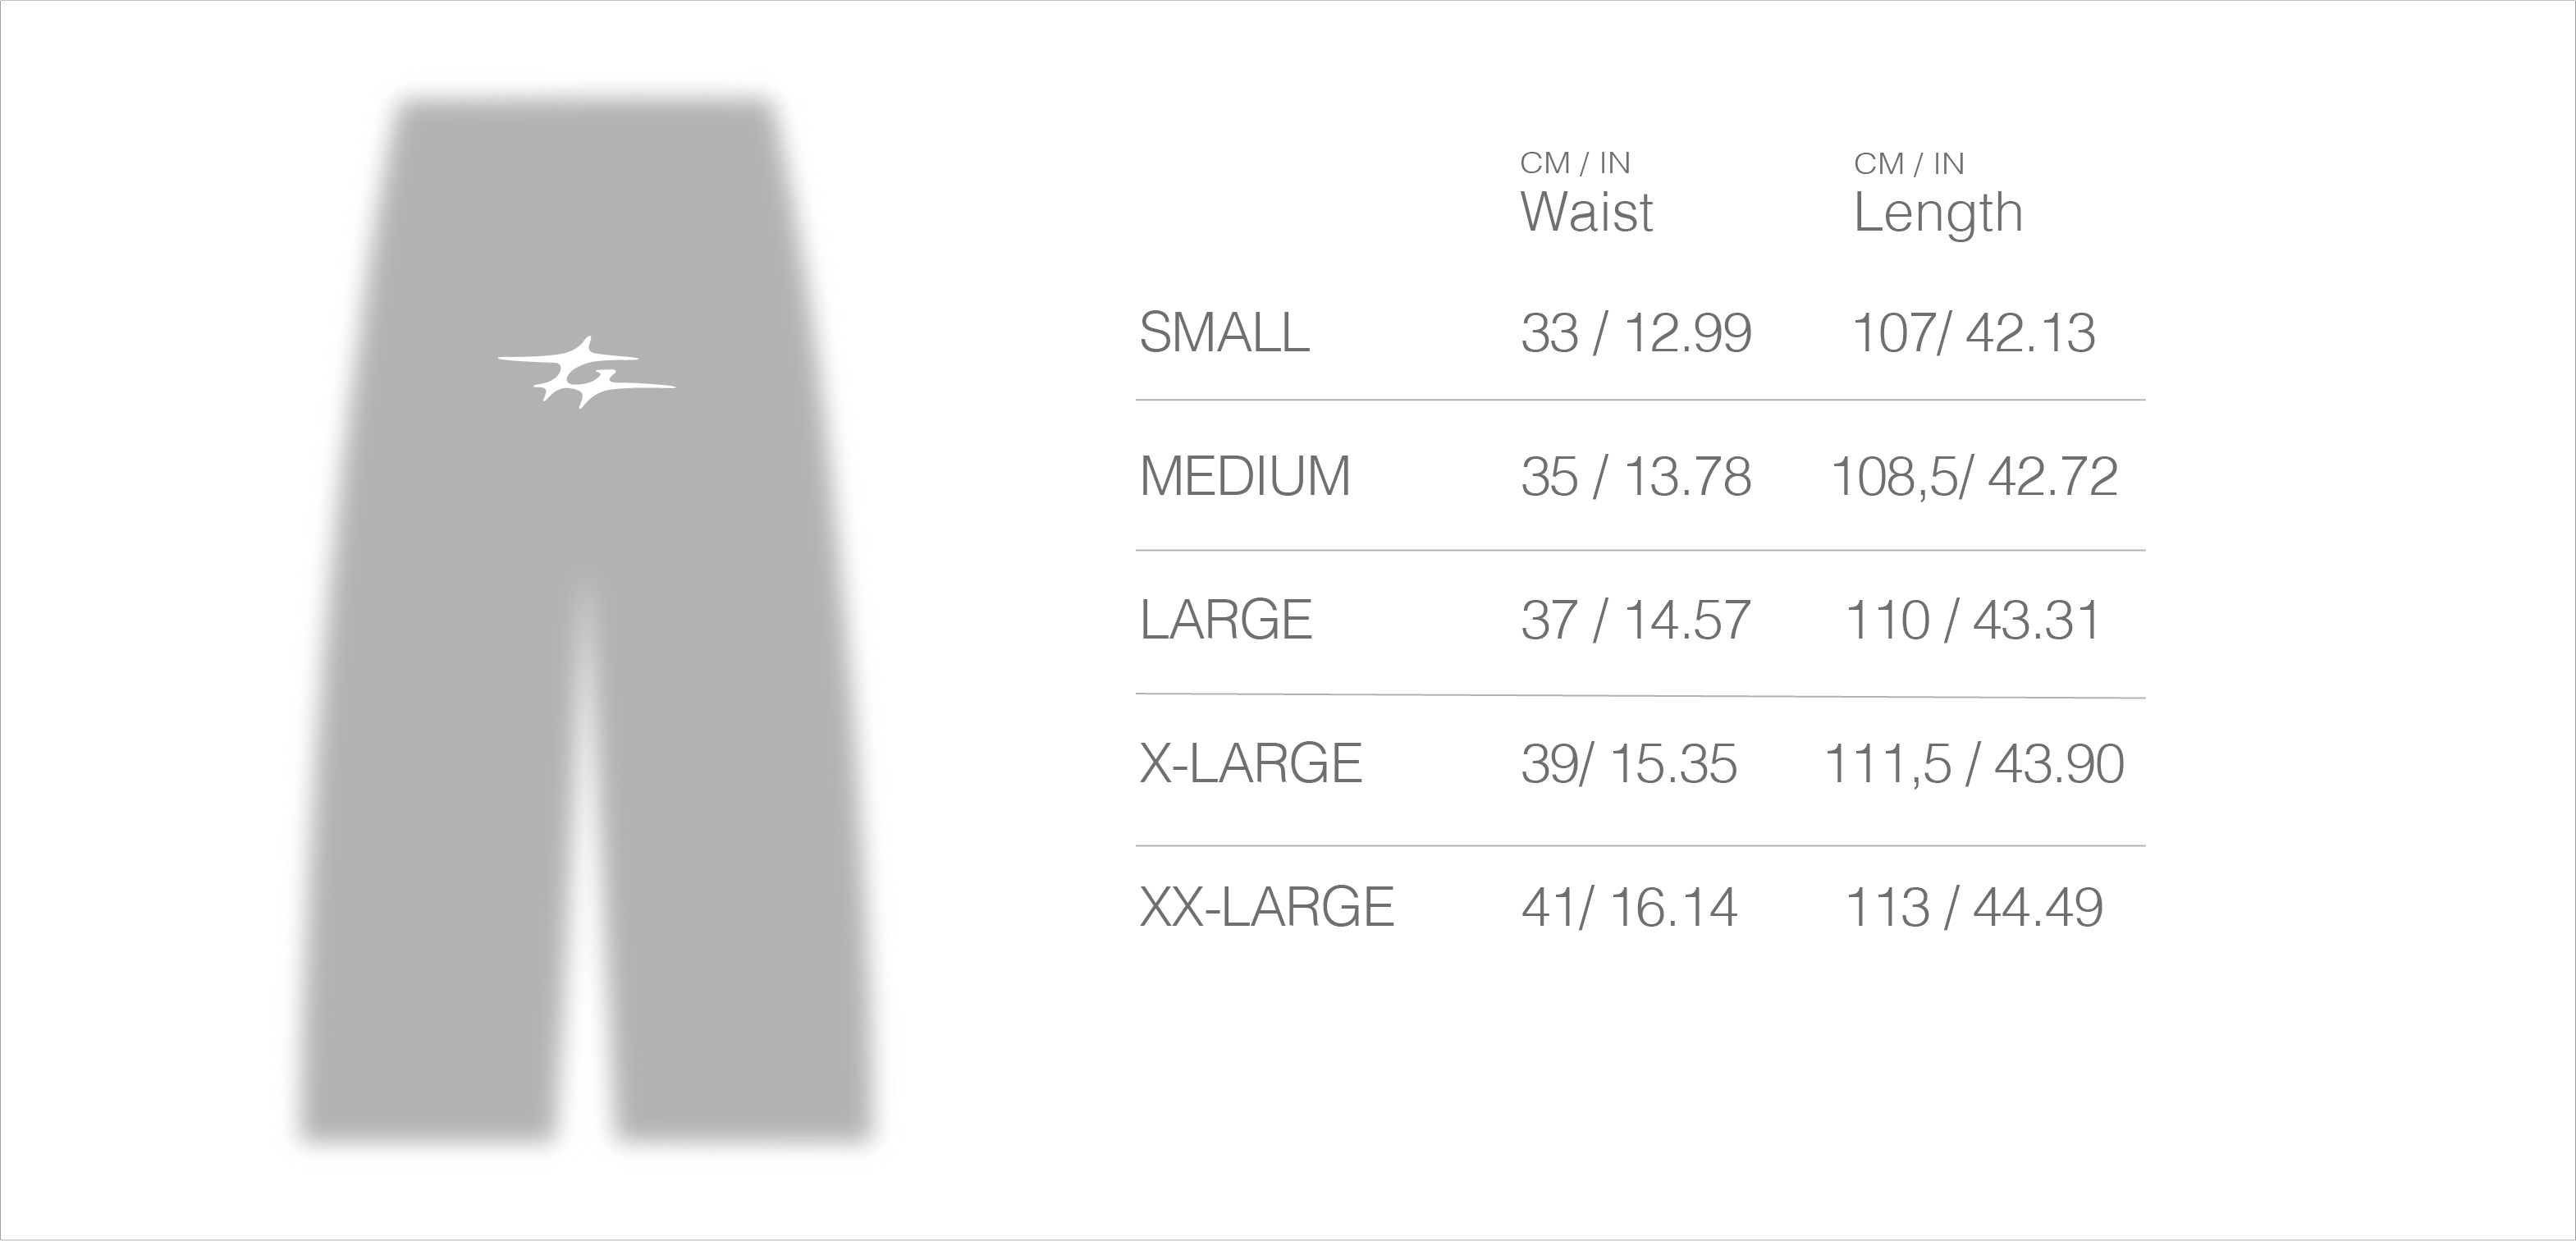
Task: Click the XX-Large waist value 41/ 16.14
Action: click(1629, 907)
